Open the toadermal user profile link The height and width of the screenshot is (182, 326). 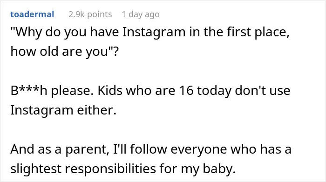[x=32, y=14]
